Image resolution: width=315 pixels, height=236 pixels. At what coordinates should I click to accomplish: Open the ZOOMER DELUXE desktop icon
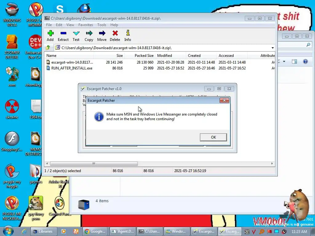pyautogui.click(x=12, y=47)
